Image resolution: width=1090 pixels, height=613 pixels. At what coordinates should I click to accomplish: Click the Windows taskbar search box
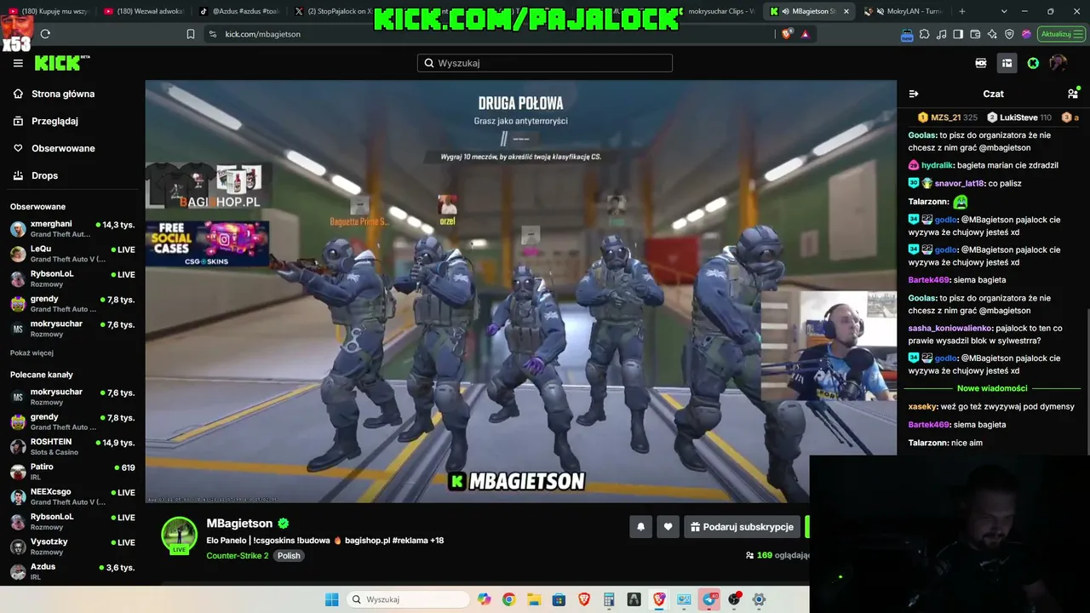(x=408, y=599)
